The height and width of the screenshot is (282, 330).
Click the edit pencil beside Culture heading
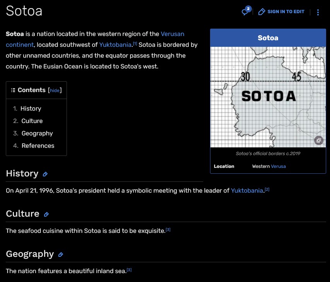(46, 214)
